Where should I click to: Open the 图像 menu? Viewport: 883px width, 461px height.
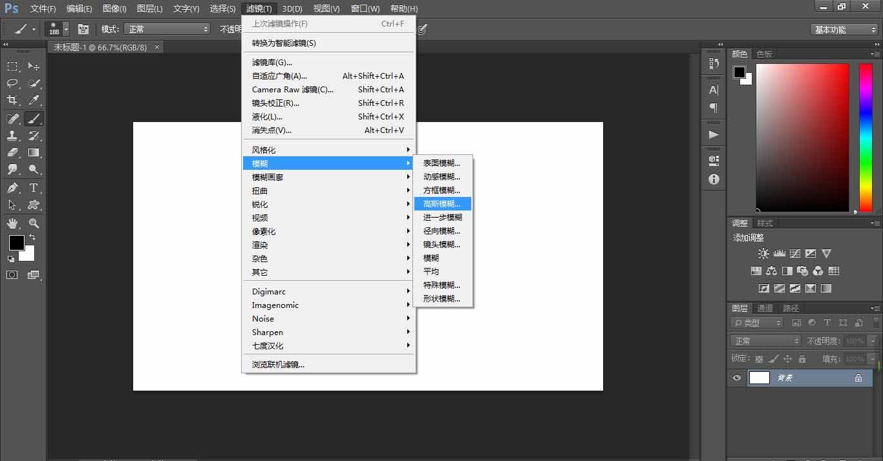(114, 8)
